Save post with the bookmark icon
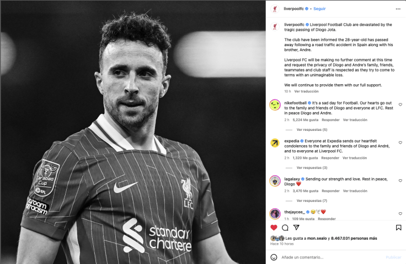The image size is (406, 264). click(x=398, y=227)
